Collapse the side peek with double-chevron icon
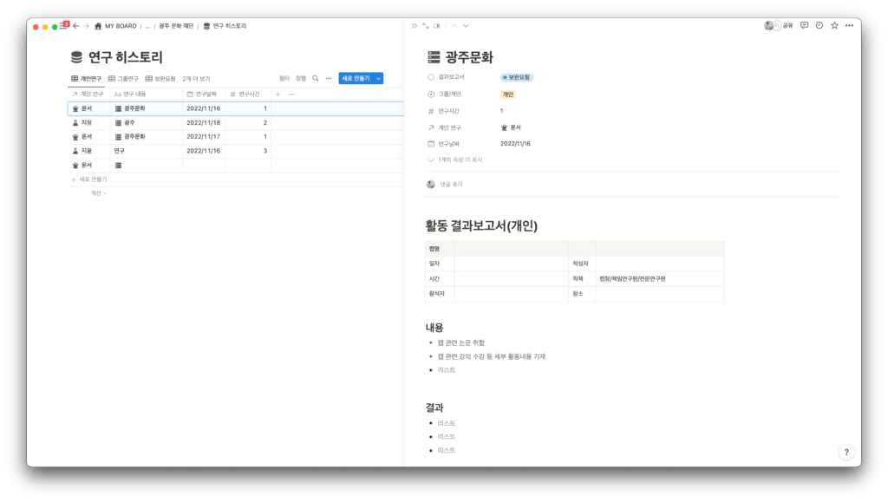Image resolution: width=888 pixels, height=502 pixels. coord(415,25)
